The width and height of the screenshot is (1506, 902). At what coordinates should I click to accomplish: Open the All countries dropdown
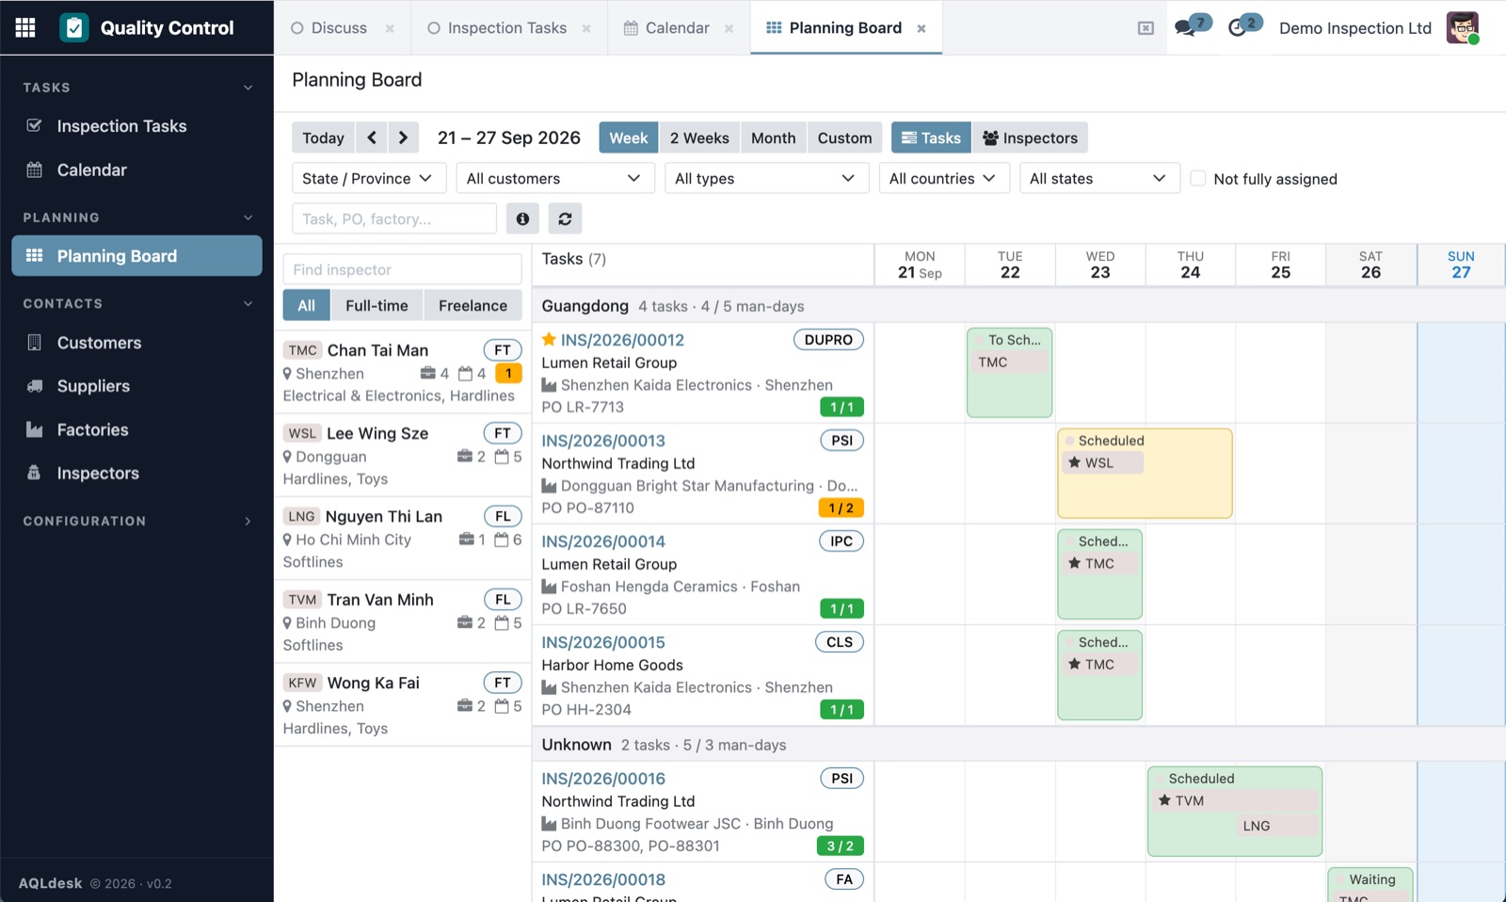point(944,178)
